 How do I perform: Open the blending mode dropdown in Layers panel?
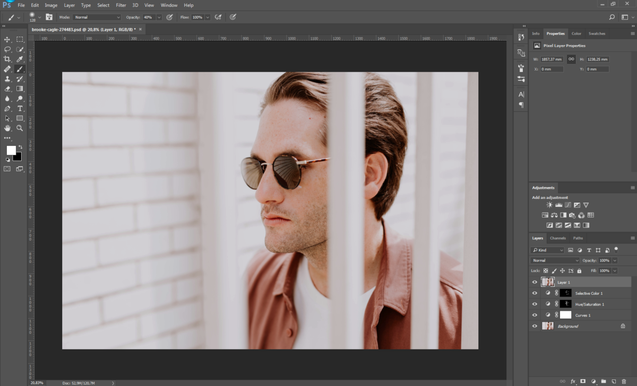pos(554,260)
